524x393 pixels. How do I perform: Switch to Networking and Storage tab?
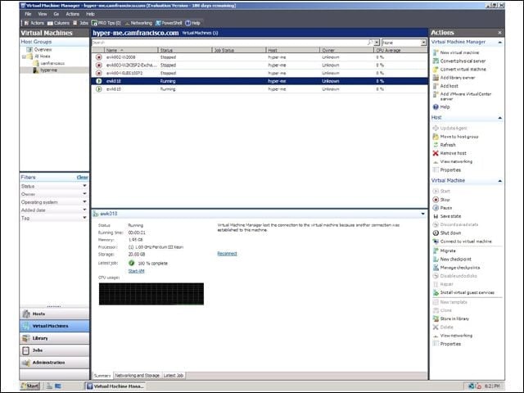pos(137,376)
